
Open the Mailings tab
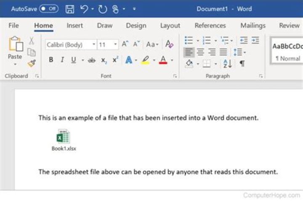click(253, 26)
